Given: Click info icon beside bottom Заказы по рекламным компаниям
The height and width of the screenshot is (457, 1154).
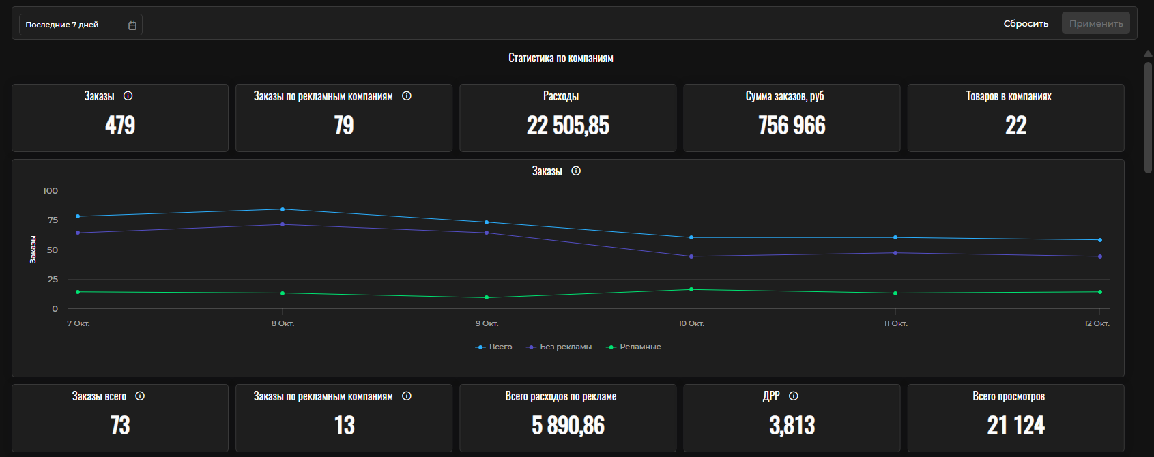Looking at the screenshot, I should click(406, 396).
